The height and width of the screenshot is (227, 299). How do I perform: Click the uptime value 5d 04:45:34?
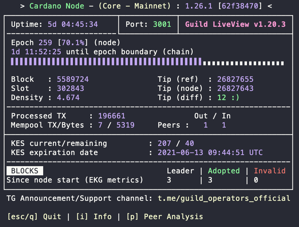tap(73, 25)
